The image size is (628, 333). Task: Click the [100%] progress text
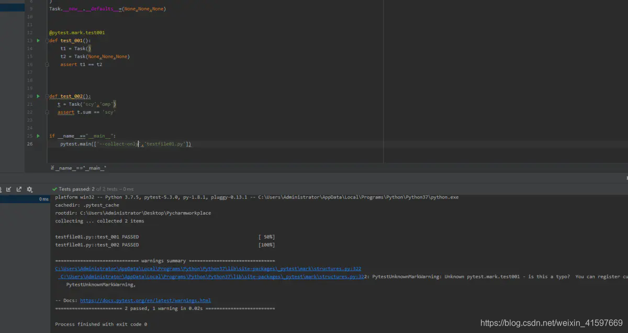266,245
